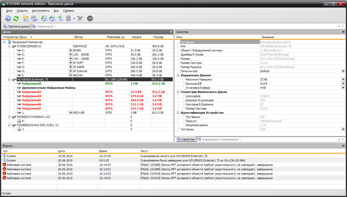Click the partition icon beside Найденный3

[19, 92]
